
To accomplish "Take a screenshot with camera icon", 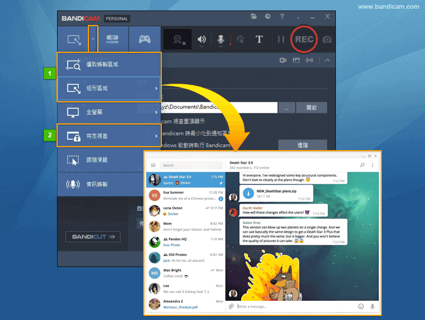I will pos(327,40).
